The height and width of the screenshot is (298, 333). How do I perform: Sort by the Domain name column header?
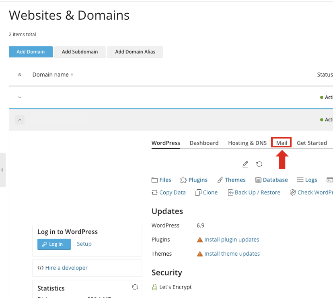(53, 75)
